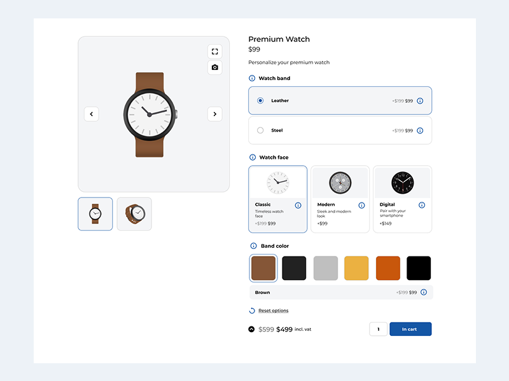Select the Steel radio button
This screenshot has height=381, width=509.
tap(260, 130)
